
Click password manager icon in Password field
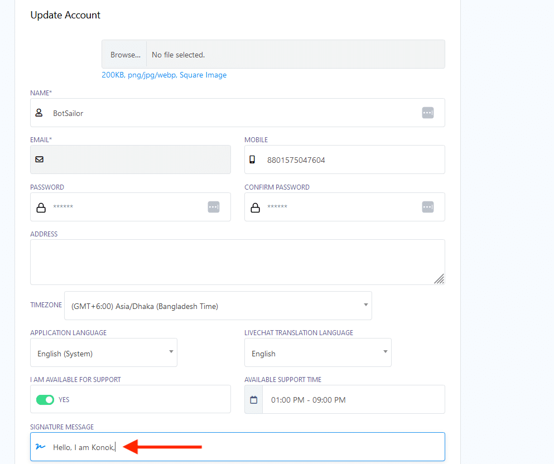213,207
